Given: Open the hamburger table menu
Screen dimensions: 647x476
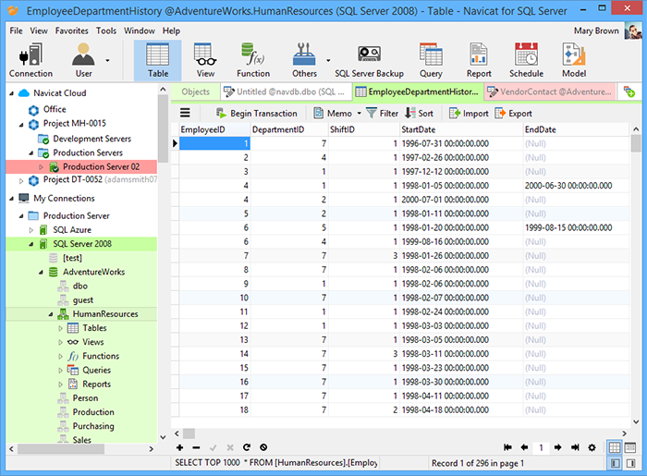Looking at the screenshot, I should pos(185,113).
